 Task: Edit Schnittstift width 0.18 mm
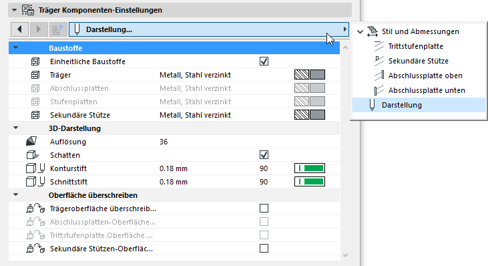pyautogui.click(x=174, y=182)
